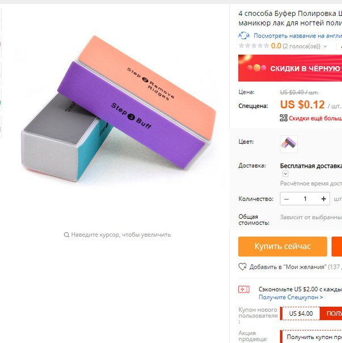Click the magnifier icon under the product image
Image resolution: width=342 pixels, height=343 pixels.
tap(66, 235)
